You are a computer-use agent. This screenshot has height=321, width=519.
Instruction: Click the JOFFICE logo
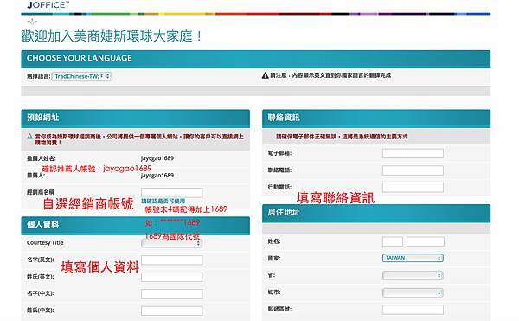point(48,4)
